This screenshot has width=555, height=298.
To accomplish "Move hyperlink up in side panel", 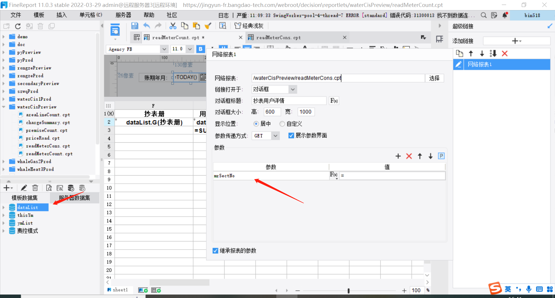I will tap(471, 53).
